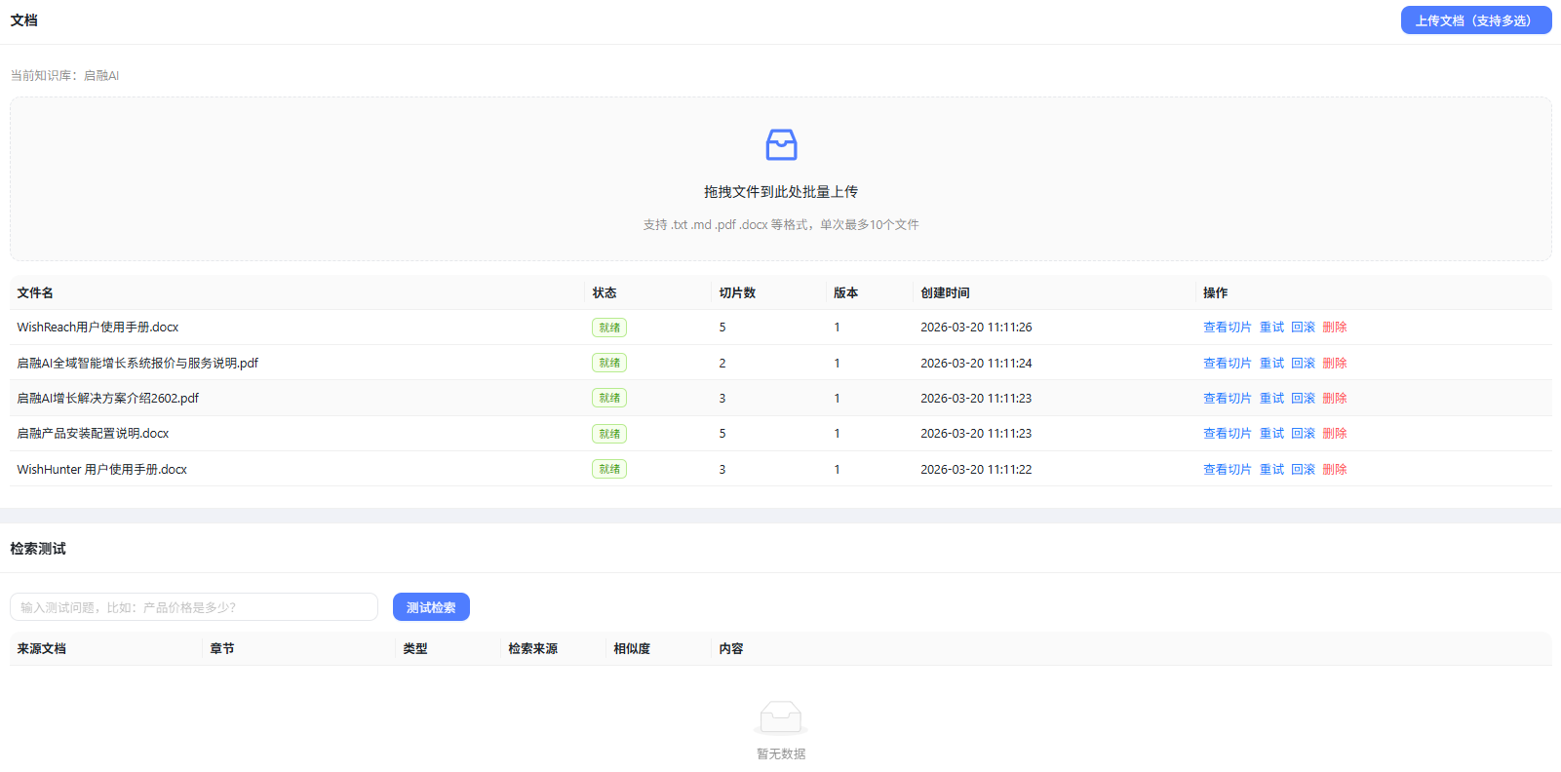Focus the test question input field

tap(194, 607)
